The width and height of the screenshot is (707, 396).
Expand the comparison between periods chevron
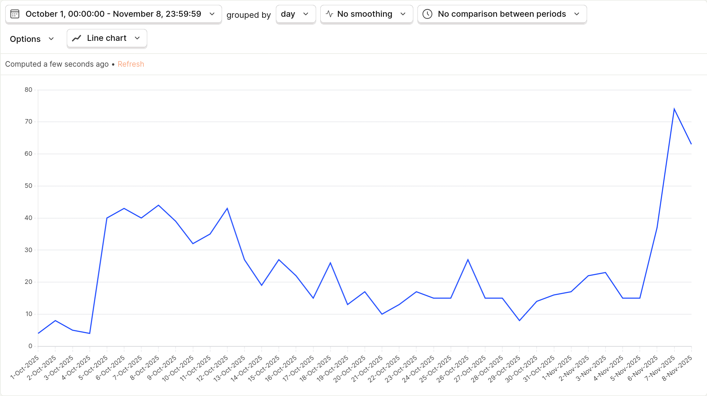(577, 14)
